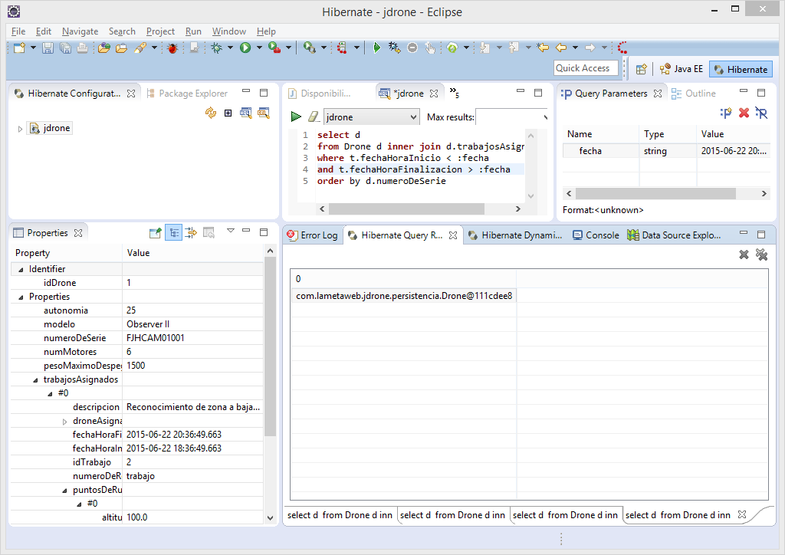Toggle Show Advanced Properties in Properties view
The height and width of the screenshot is (555, 785).
191,233
